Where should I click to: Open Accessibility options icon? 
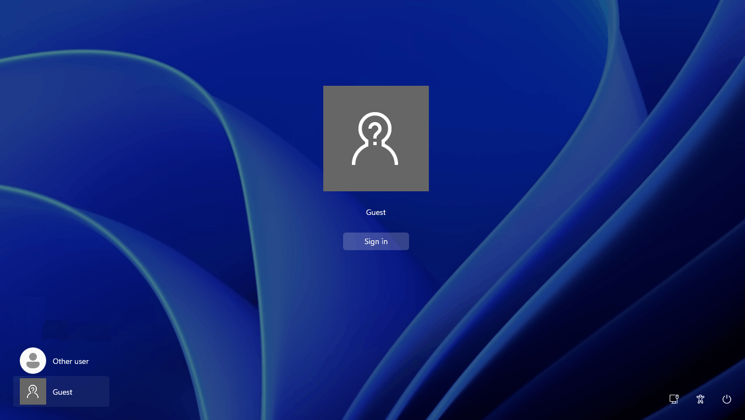click(x=700, y=399)
